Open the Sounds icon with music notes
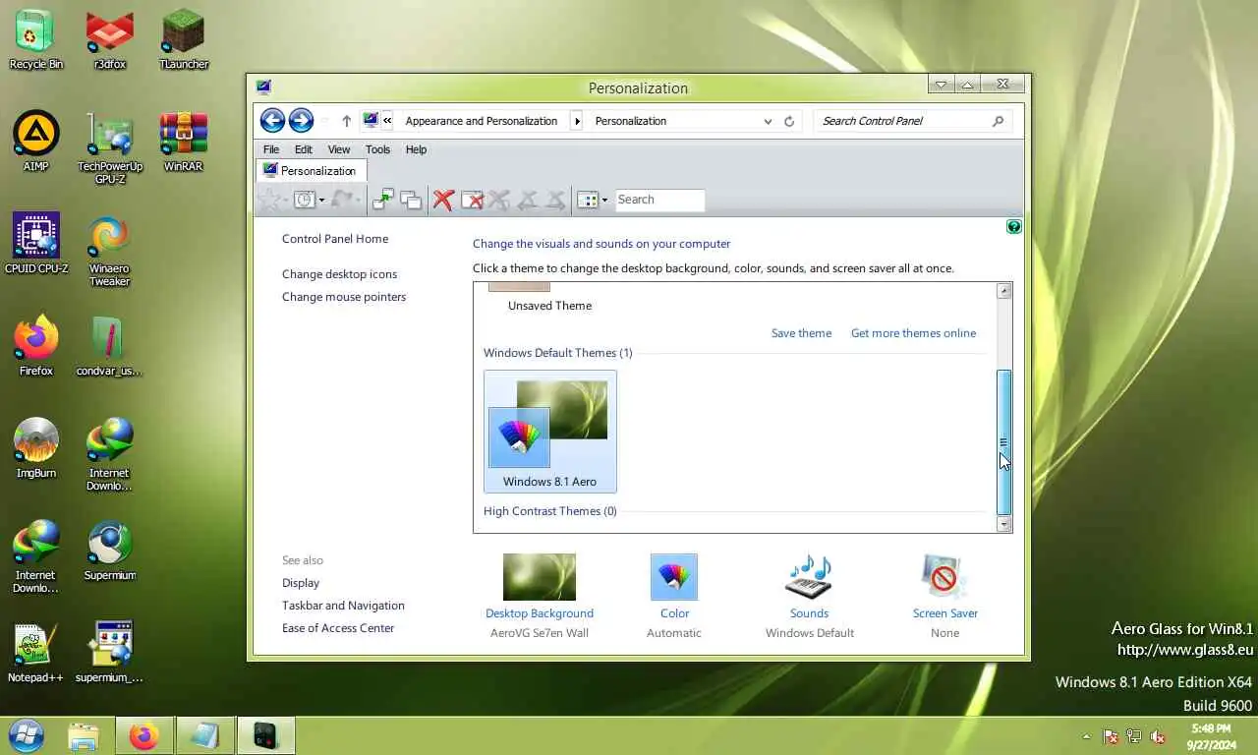 809,577
